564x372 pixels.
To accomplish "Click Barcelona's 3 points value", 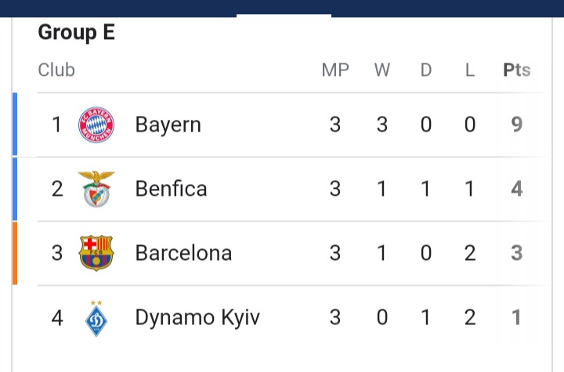I will coord(516,252).
